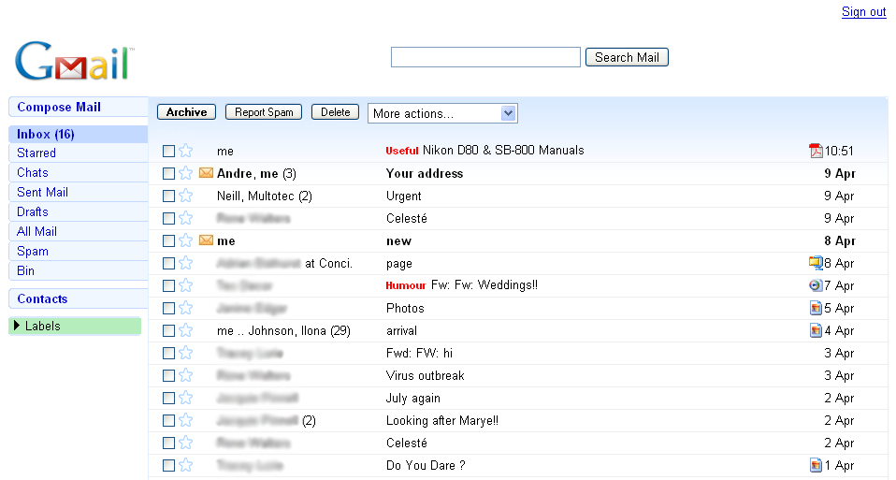Click the Archive button
Image resolution: width=896 pixels, height=480 pixels.
pyautogui.click(x=186, y=112)
